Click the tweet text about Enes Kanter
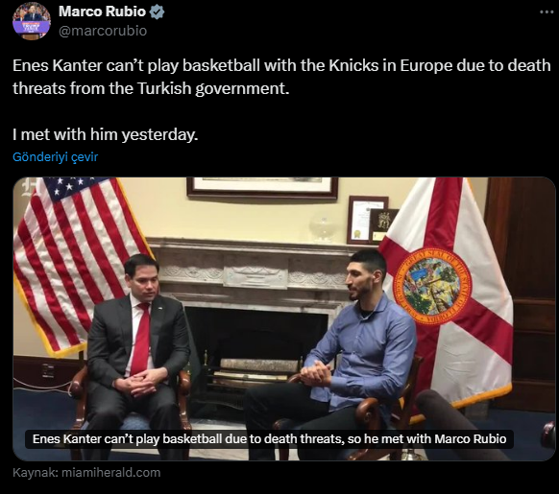This screenshot has width=559, height=494. [281, 77]
